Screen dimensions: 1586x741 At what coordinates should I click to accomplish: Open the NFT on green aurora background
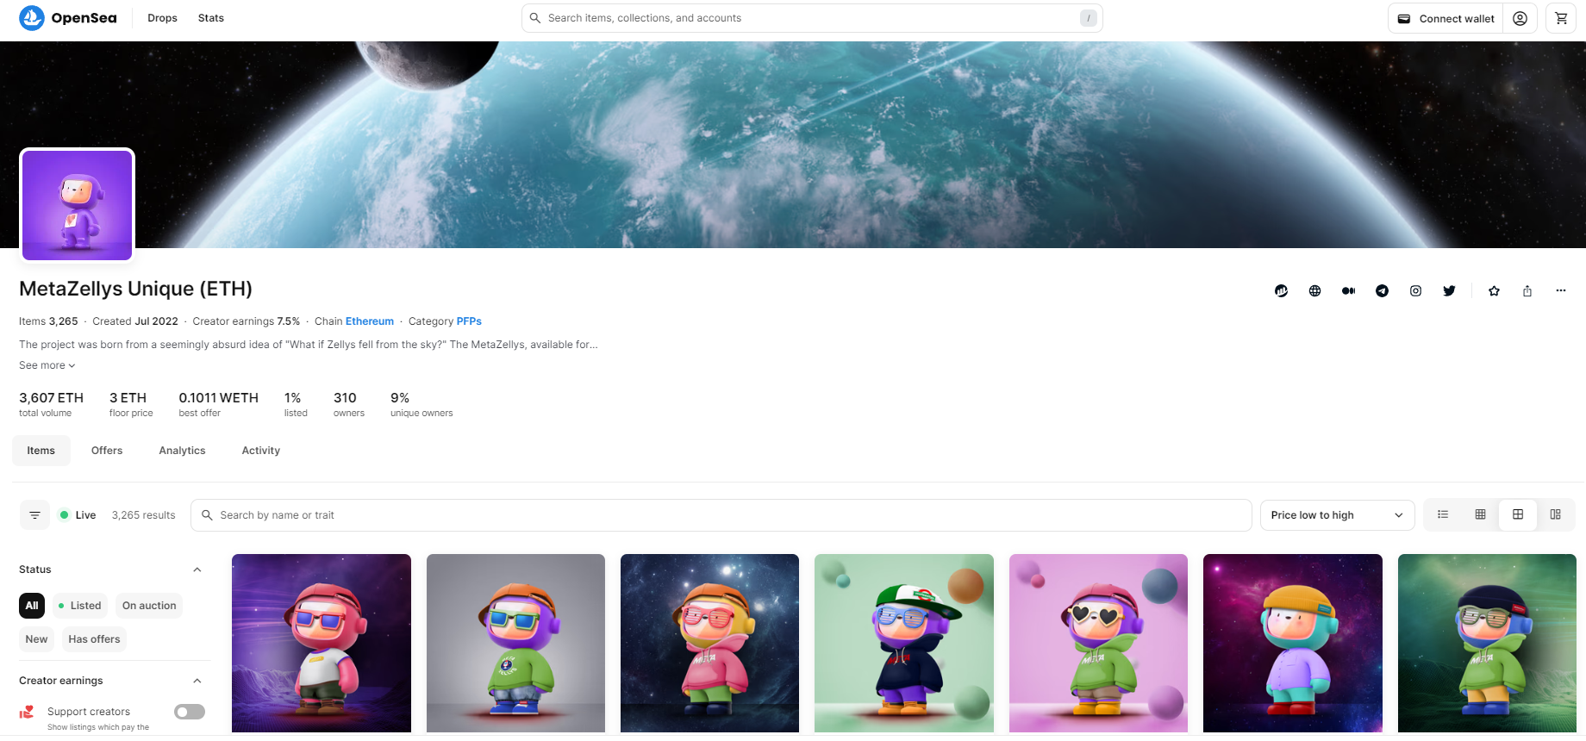[x=1487, y=644]
